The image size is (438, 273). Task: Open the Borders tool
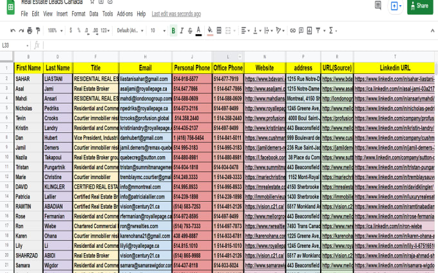coord(219,31)
